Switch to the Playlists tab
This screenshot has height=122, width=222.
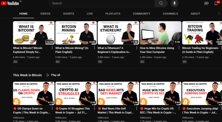(113, 14)
